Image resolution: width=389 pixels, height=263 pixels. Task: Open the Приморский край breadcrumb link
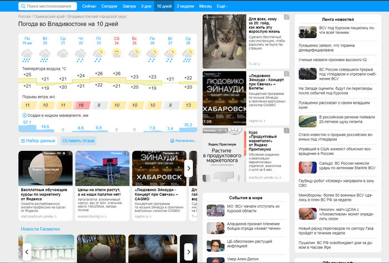pyautogui.click(x=49, y=17)
